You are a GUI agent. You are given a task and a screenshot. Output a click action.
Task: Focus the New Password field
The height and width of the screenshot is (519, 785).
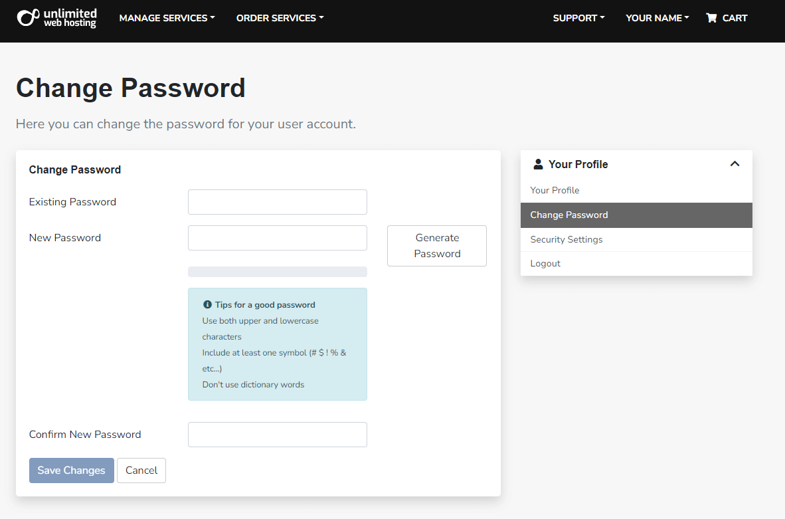click(278, 238)
